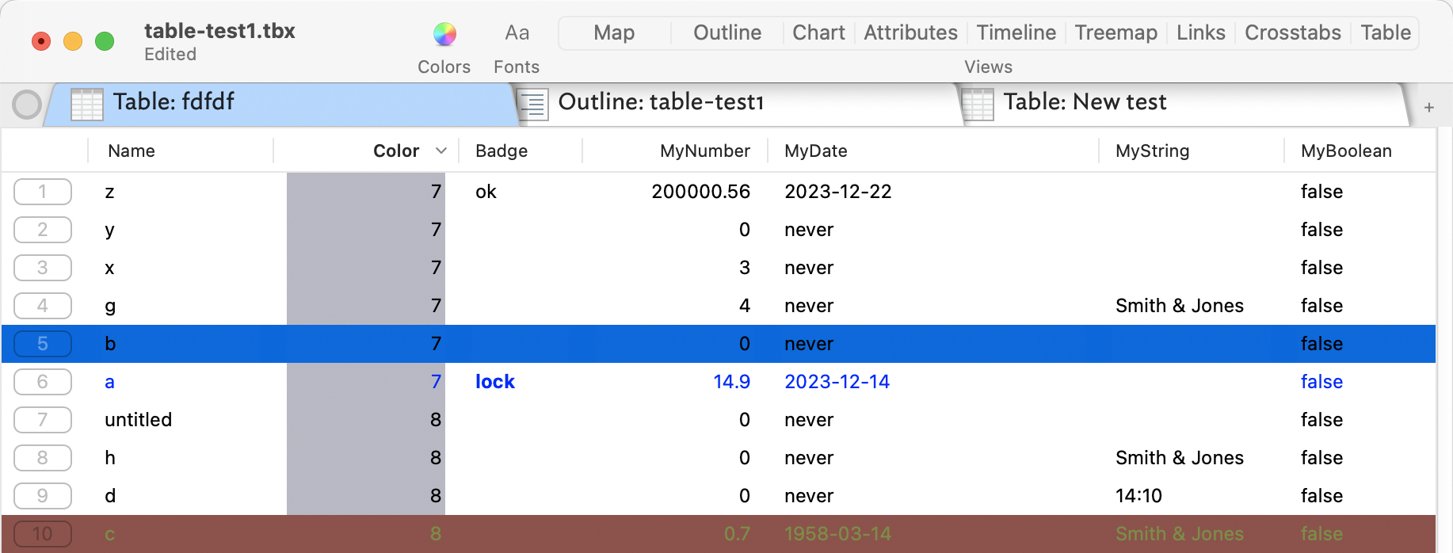This screenshot has height=553, width=1453.
Task: Click the lock badge in row a
Action: click(x=494, y=382)
